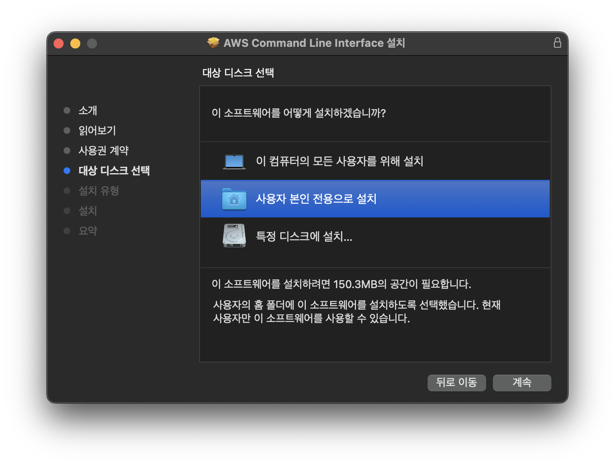Viewport: 615px width, 465px height.
Task: Minimize the installer with yellow button
Action: pyautogui.click(x=75, y=43)
